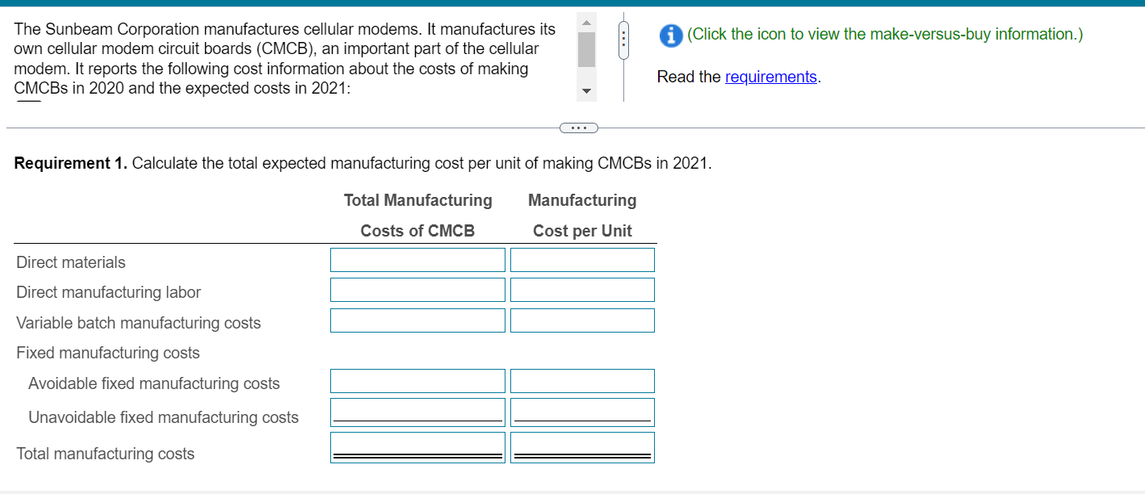
Task: Open the requirements link
Action: tap(770, 77)
